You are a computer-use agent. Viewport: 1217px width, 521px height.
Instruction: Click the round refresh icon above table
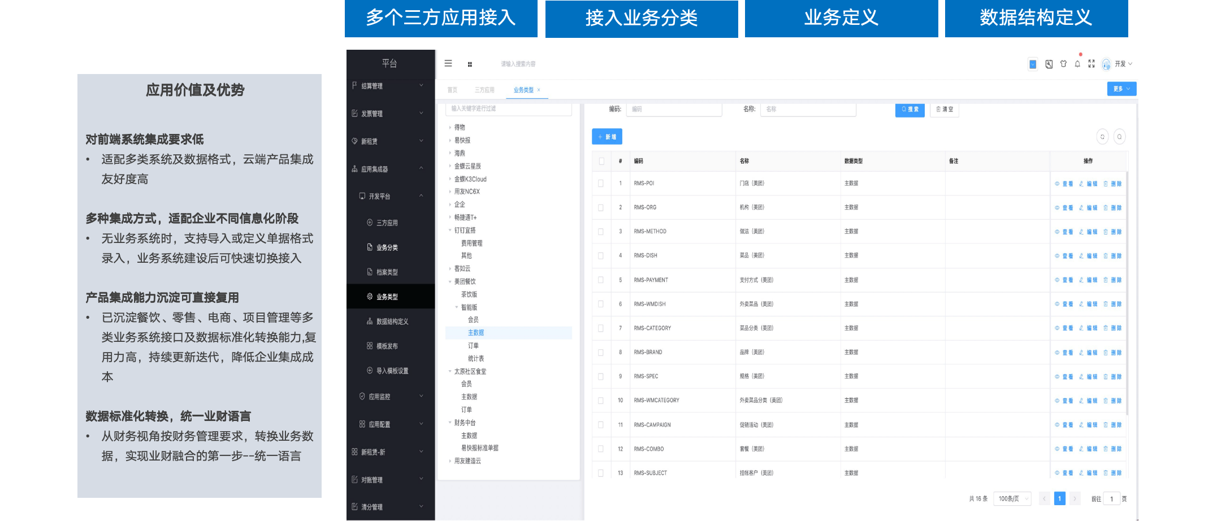click(1102, 137)
